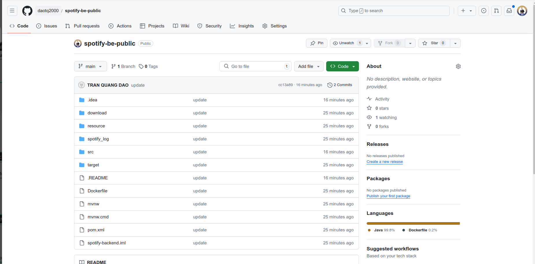Click the plus create-new icon
The width and height of the screenshot is (535, 264).
(x=463, y=11)
